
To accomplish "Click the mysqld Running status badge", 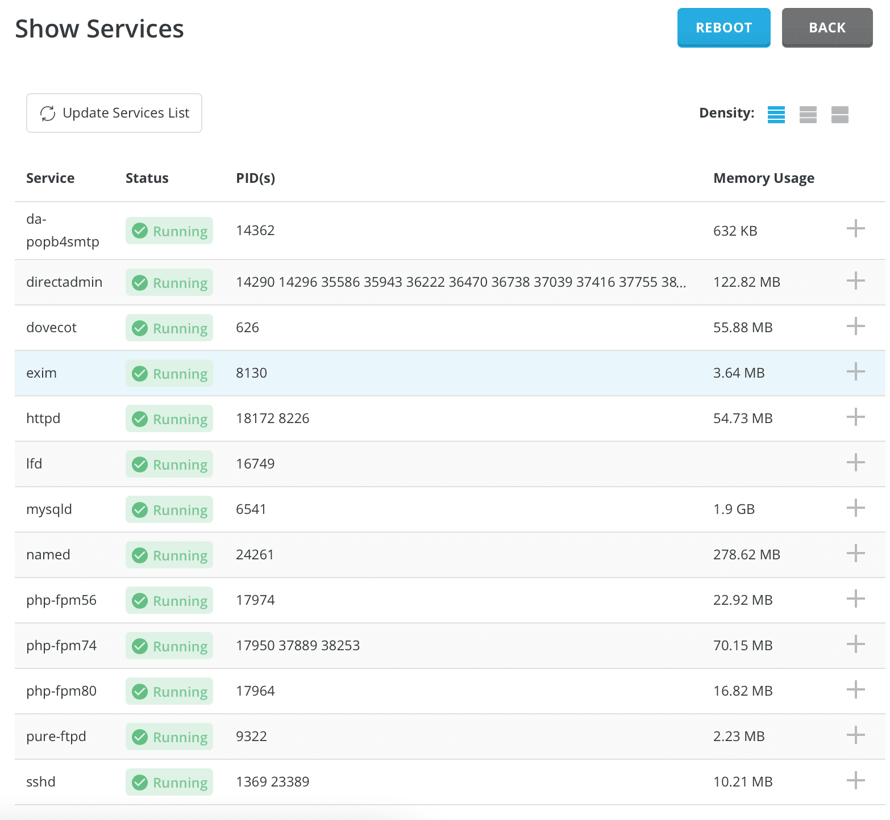I will click(x=169, y=510).
